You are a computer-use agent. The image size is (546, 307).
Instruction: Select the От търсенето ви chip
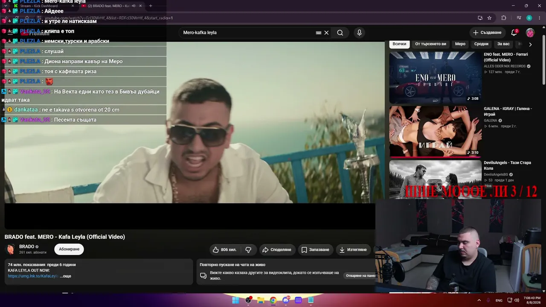click(x=430, y=44)
